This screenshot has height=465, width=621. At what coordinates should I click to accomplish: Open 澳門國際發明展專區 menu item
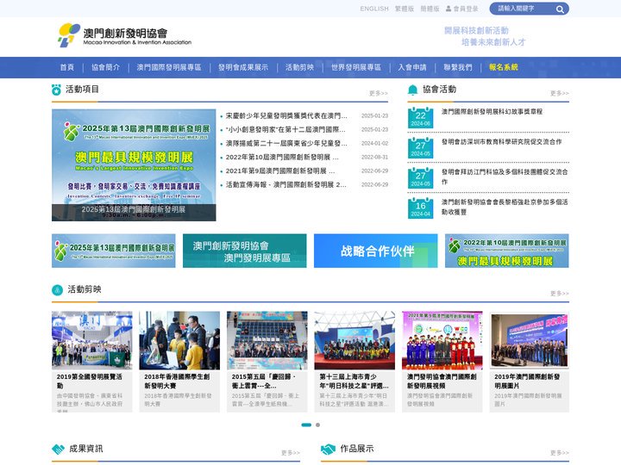point(169,67)
